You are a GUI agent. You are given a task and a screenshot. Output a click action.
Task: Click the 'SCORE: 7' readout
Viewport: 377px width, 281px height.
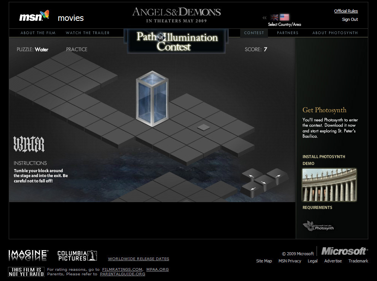(x=256, y=49)
